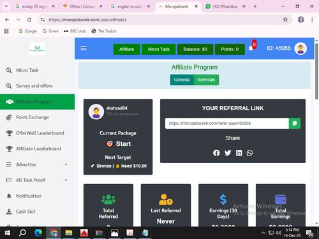Open the Google bookmark

coord(27,31)
